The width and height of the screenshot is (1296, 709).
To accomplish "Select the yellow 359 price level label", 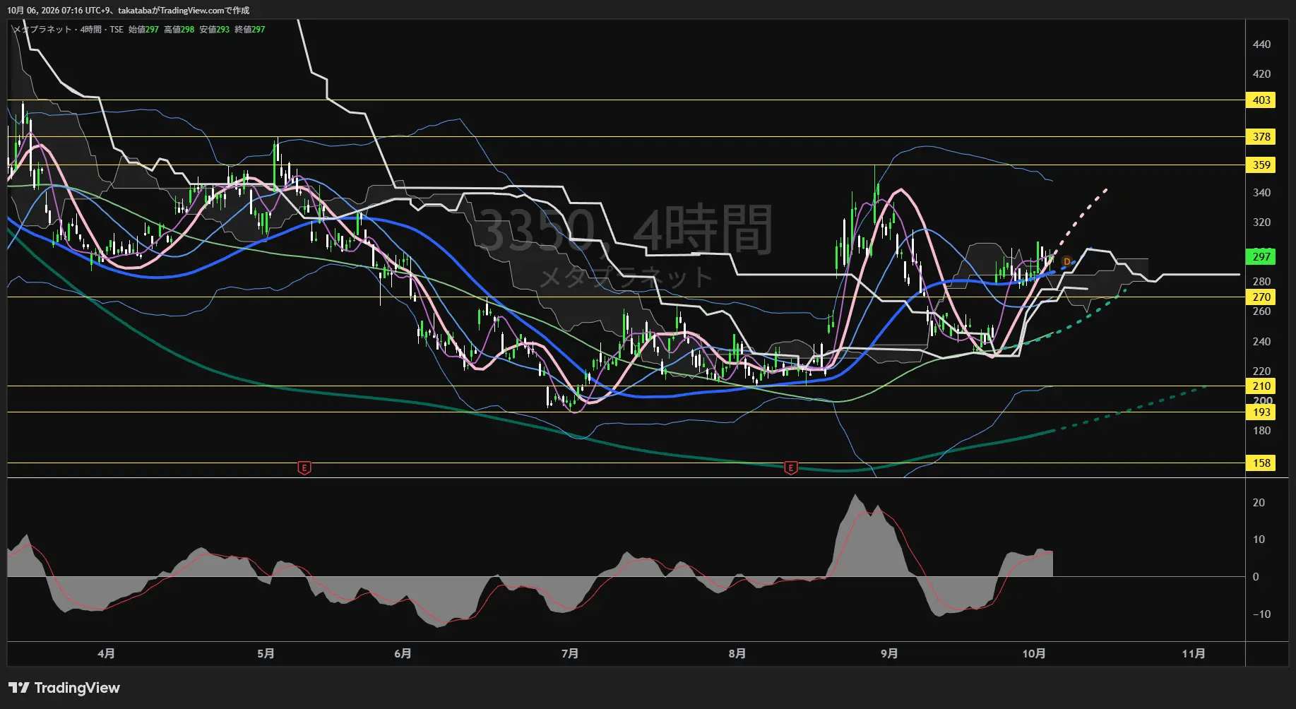I will point(1261,165).
